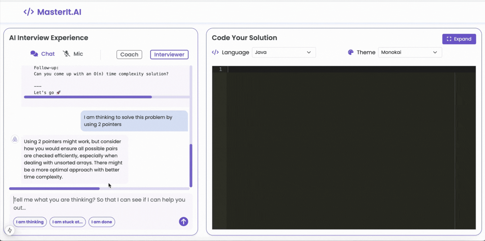Click the send arrow button

pyautogui.click(x=184, y=222)
